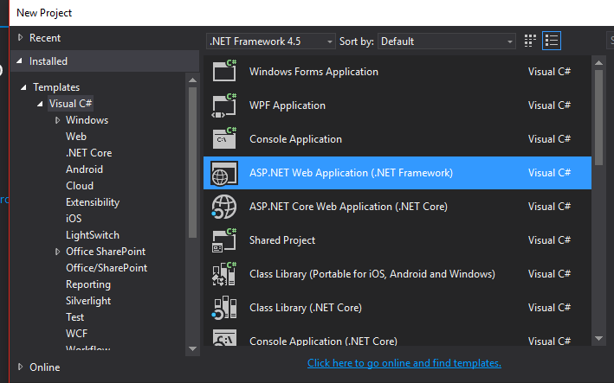Select the Silverlight template category
Image resolution: width=614 pixels, height=383 pixels.
pyautogui.click(x=88, y=301)
